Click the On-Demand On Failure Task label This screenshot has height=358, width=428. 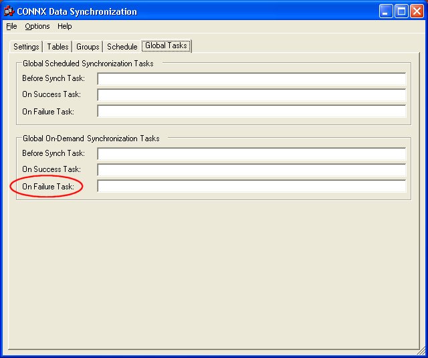tap(48, 187)
